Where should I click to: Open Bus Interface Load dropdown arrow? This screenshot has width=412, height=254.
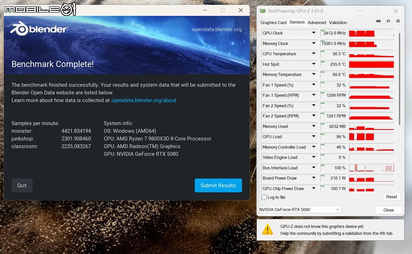313,167
